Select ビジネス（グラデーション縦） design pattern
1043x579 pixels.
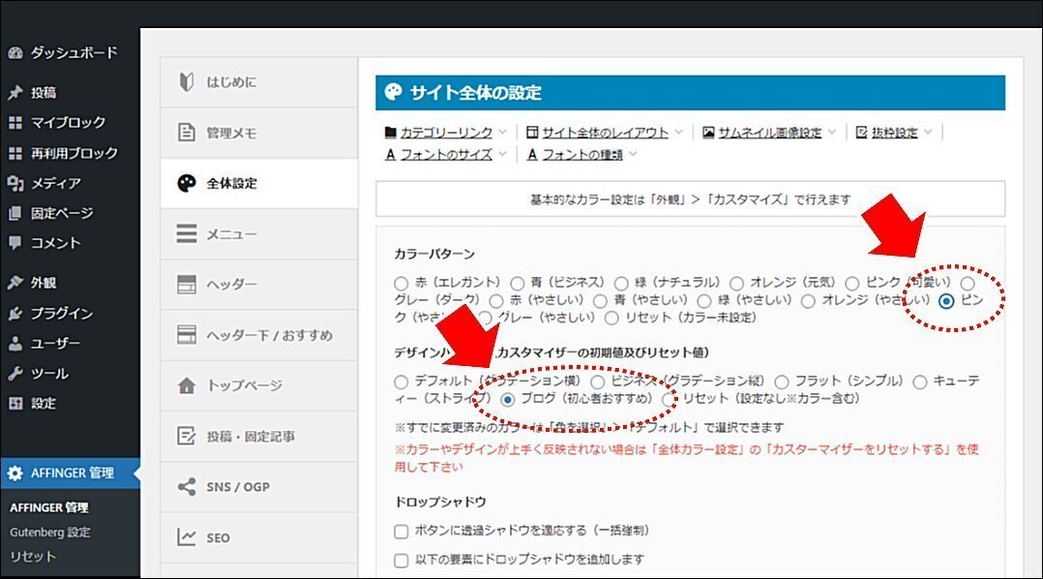pyautogui.click(x=597, y=382)
